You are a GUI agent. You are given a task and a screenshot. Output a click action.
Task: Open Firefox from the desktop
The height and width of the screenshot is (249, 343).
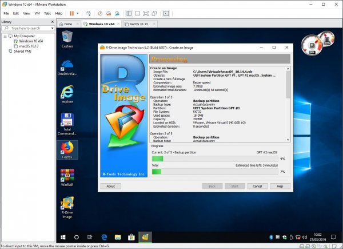click(67, 149)
